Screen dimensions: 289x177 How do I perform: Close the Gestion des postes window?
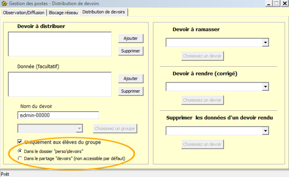click(x=285, y=4)
